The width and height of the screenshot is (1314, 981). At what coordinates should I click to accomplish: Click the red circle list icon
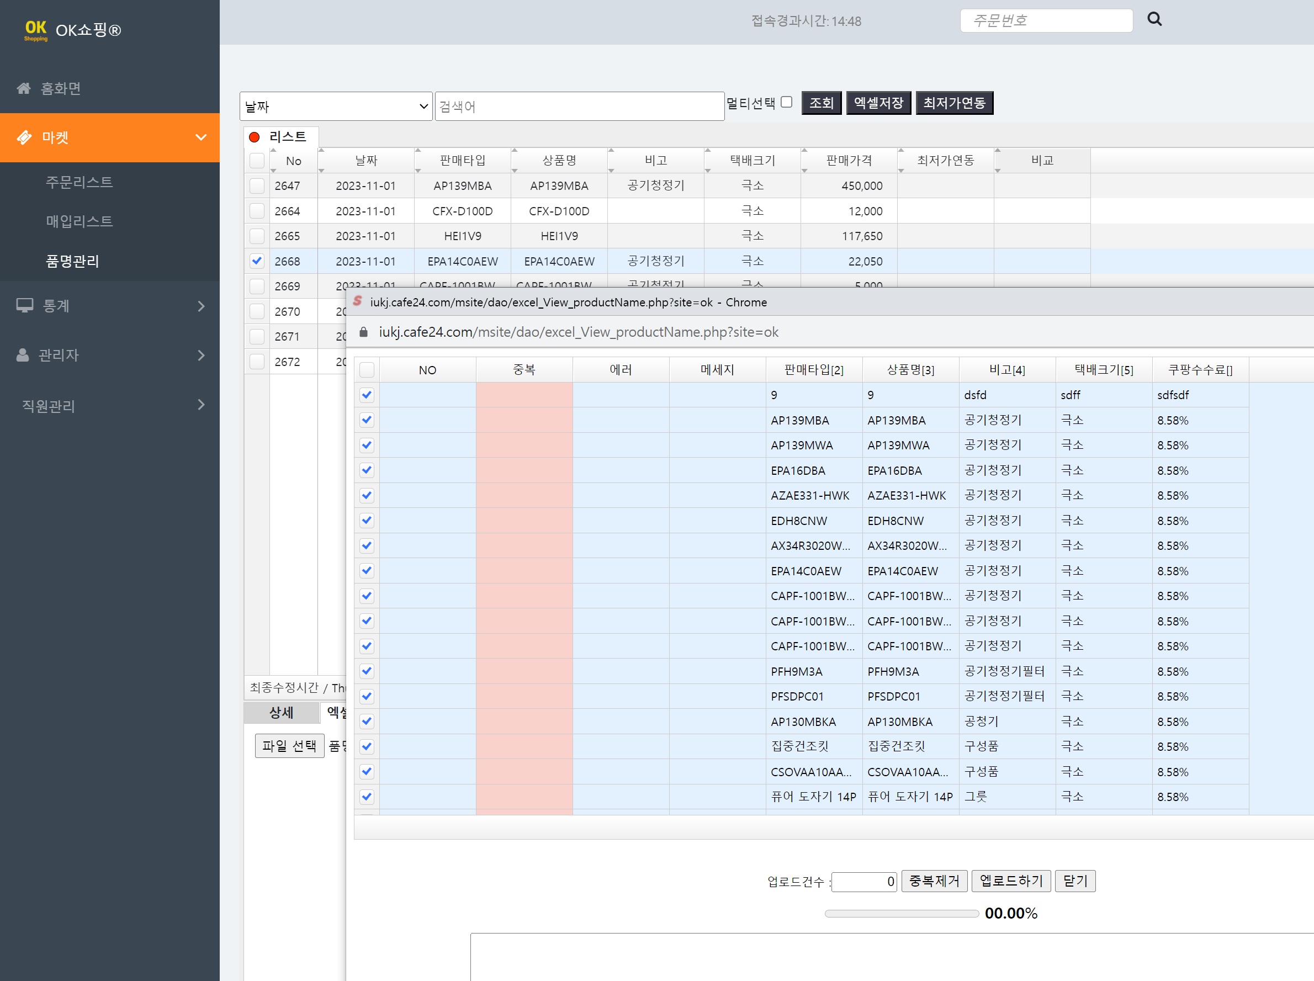click(254, 137)
